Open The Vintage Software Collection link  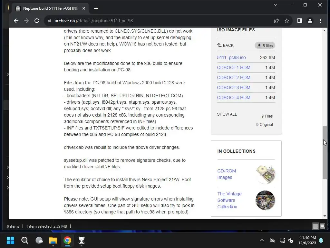(x=229, y=200)
